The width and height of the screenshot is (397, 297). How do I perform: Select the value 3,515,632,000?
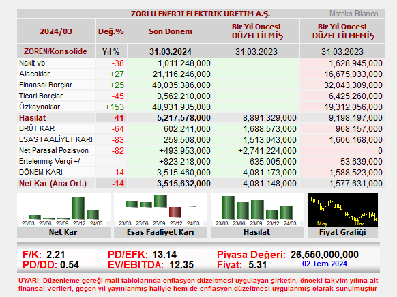pyautogui.click(x=183, y=184)
